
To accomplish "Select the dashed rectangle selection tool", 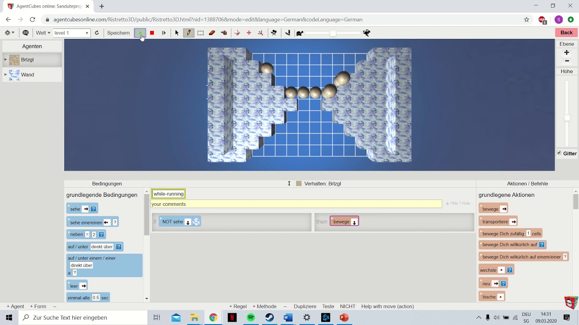I will [x=200, y=32].
